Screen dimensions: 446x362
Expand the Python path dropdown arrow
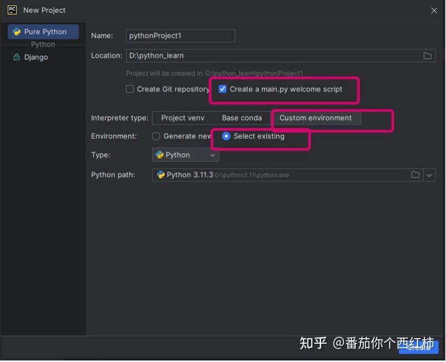click(429, 175)
